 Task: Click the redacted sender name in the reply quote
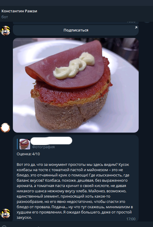(51, 141)
